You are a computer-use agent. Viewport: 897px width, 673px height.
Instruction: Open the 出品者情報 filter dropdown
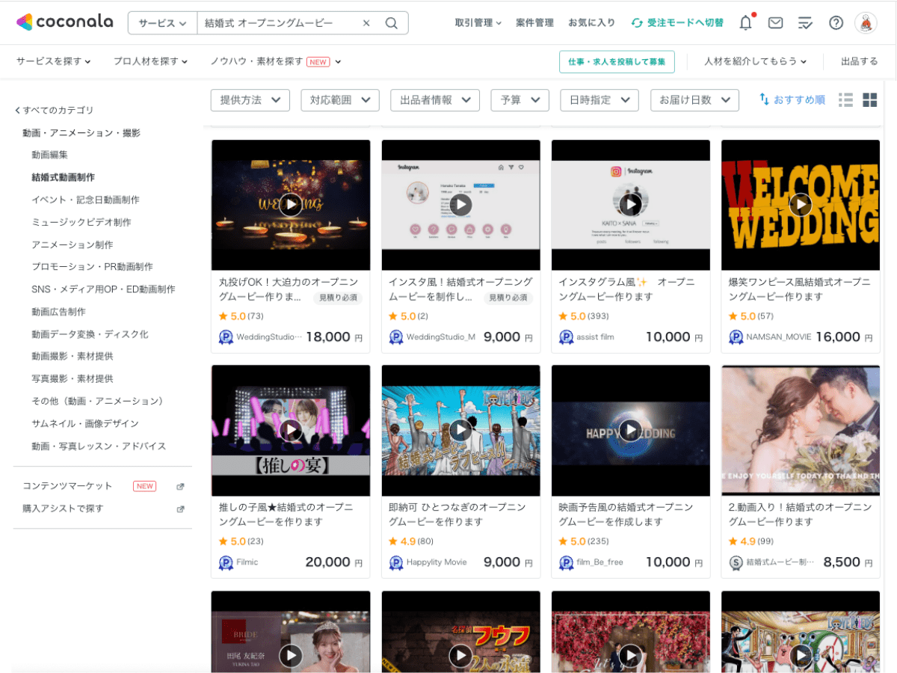pyautogui.click(x=435, y=100)
